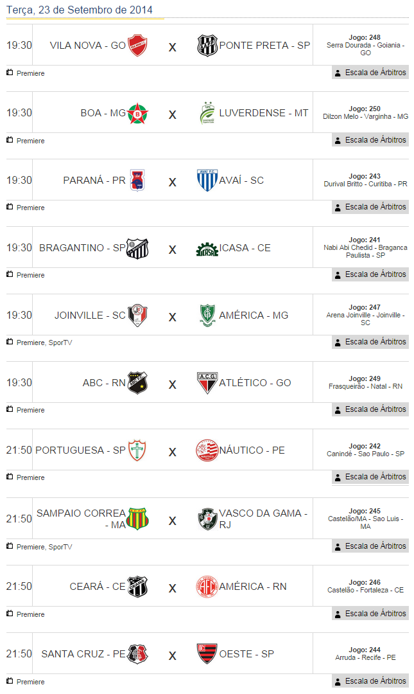This screenshot has height=694, width=414.
Task: Click the Oeste SP red-black shield
Action: (207, 654)
